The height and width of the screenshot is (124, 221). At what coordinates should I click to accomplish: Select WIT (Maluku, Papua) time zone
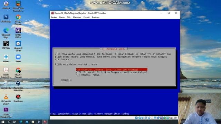tap(88, 75)
